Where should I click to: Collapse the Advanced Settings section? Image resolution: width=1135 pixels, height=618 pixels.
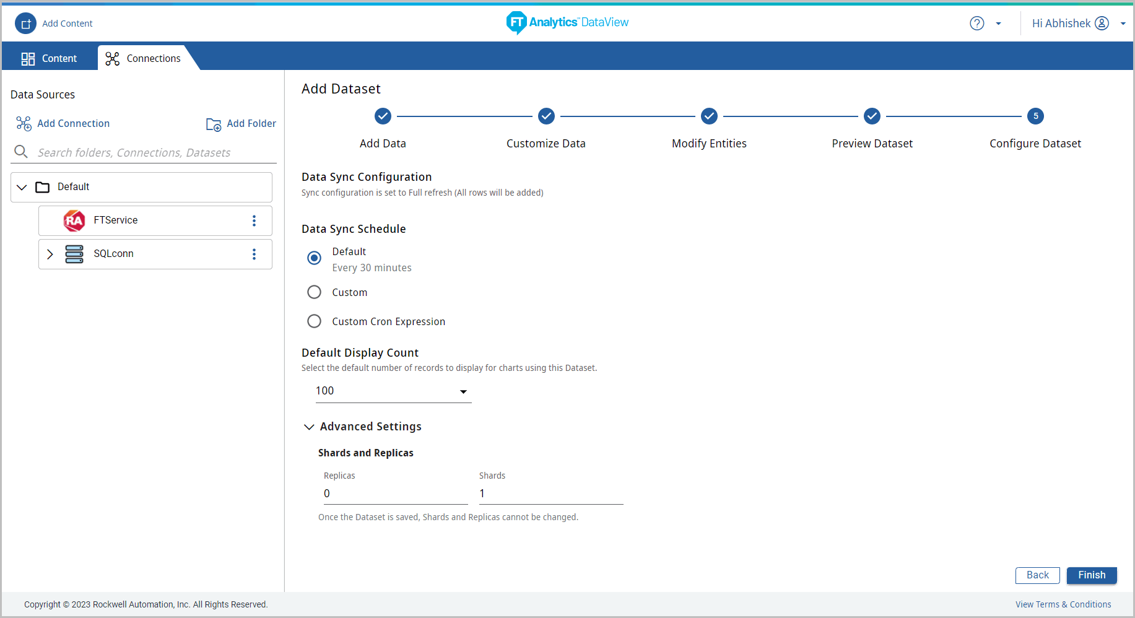[309, 427]
